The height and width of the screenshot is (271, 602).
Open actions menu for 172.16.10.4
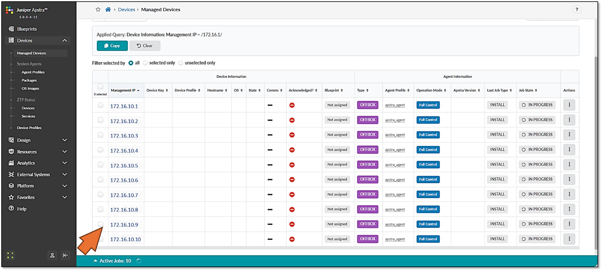[x=569, y=150]
